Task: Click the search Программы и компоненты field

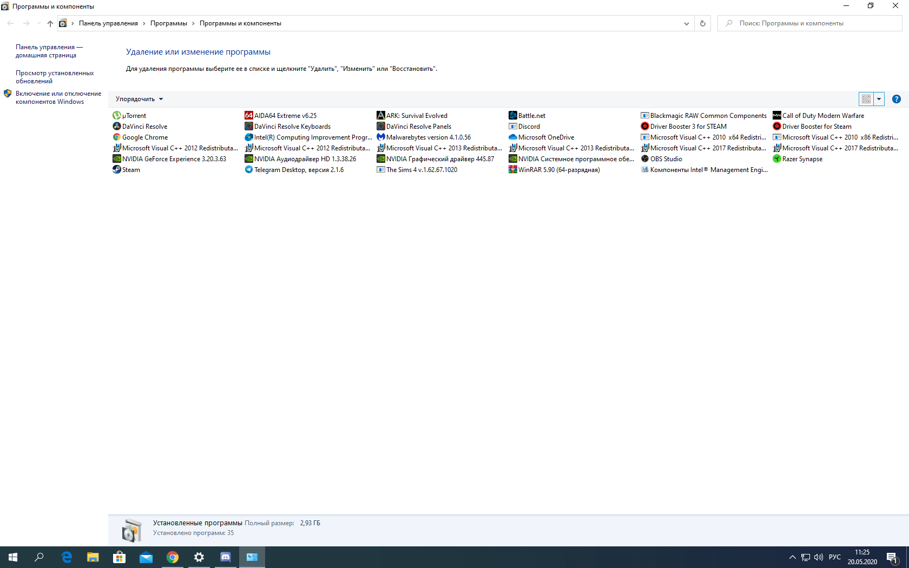Action: pyautogui.click(x=810, y=23)
